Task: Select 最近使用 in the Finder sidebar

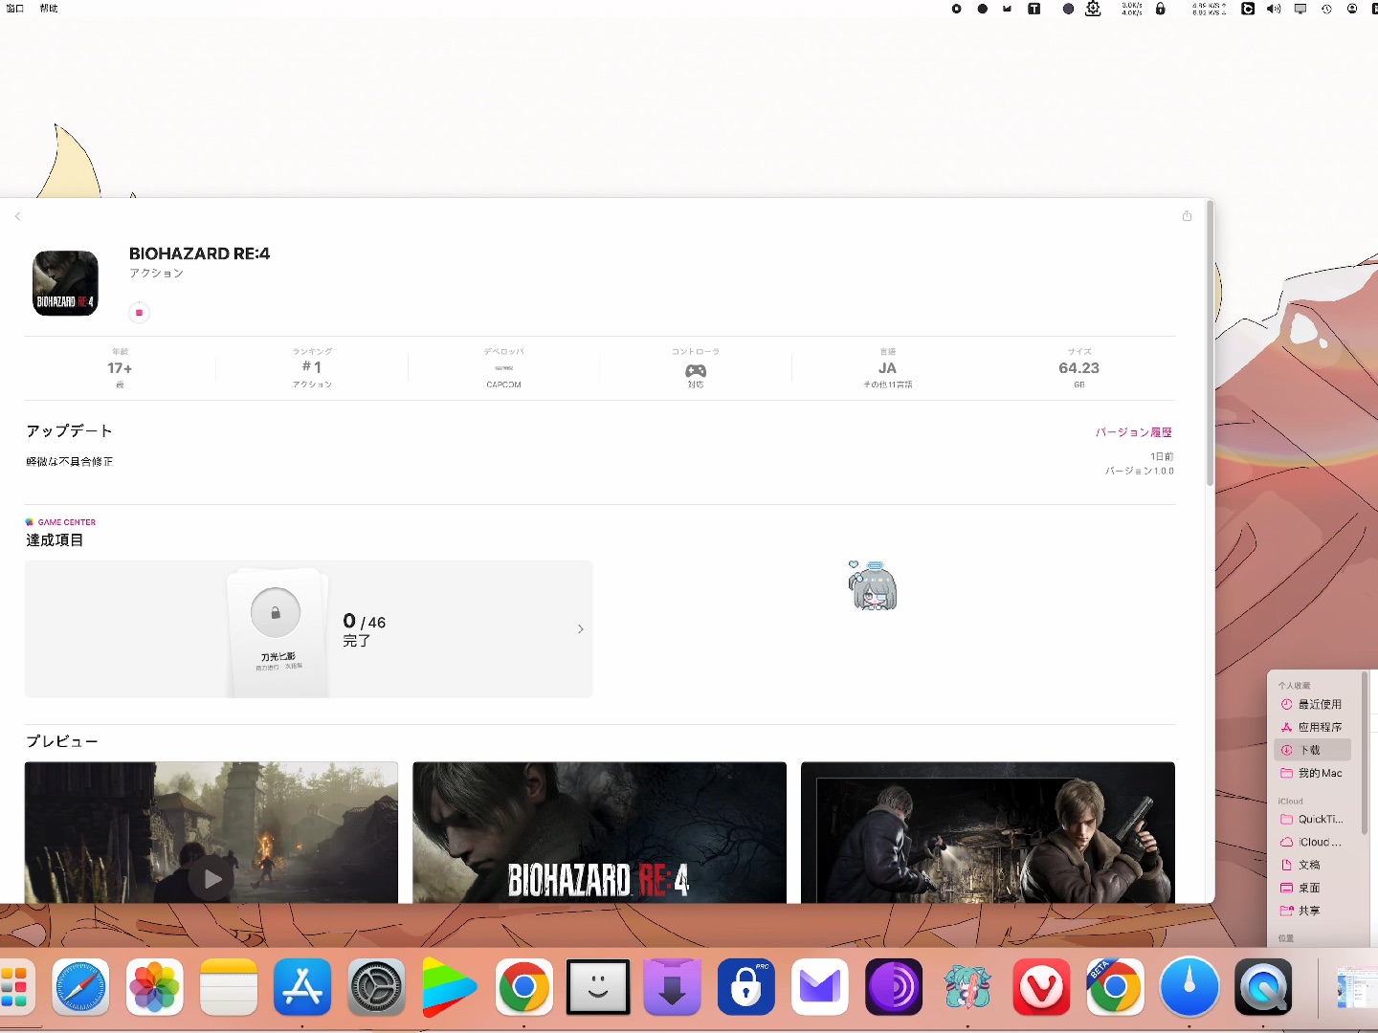Action: (1312, 704)
